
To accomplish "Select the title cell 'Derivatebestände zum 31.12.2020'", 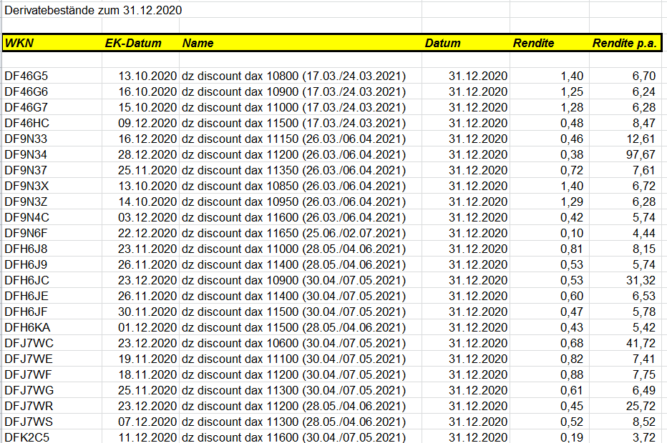I will pyautogui.click(x=93, y=10).
